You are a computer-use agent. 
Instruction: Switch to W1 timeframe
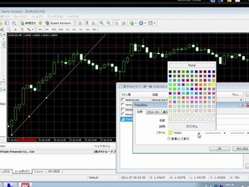pos(88,30)
